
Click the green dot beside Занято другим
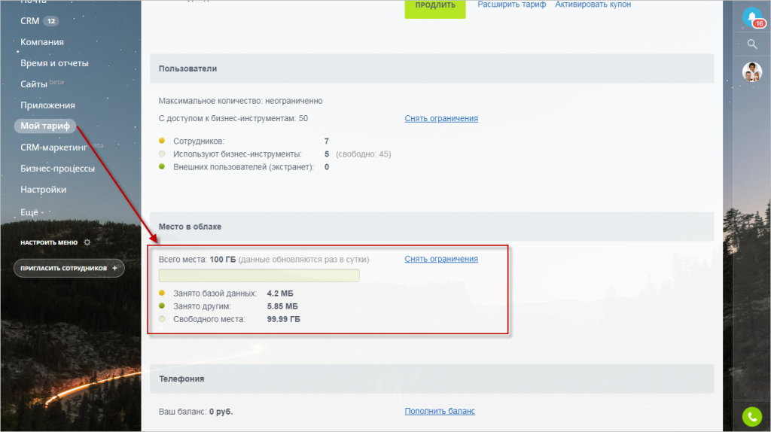tap(162, 306)
